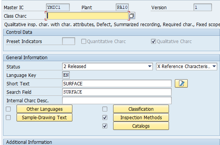Screen dimensions: 220x145
Task: Toggle the Catalogs checkbox
Action: point(105,126)
